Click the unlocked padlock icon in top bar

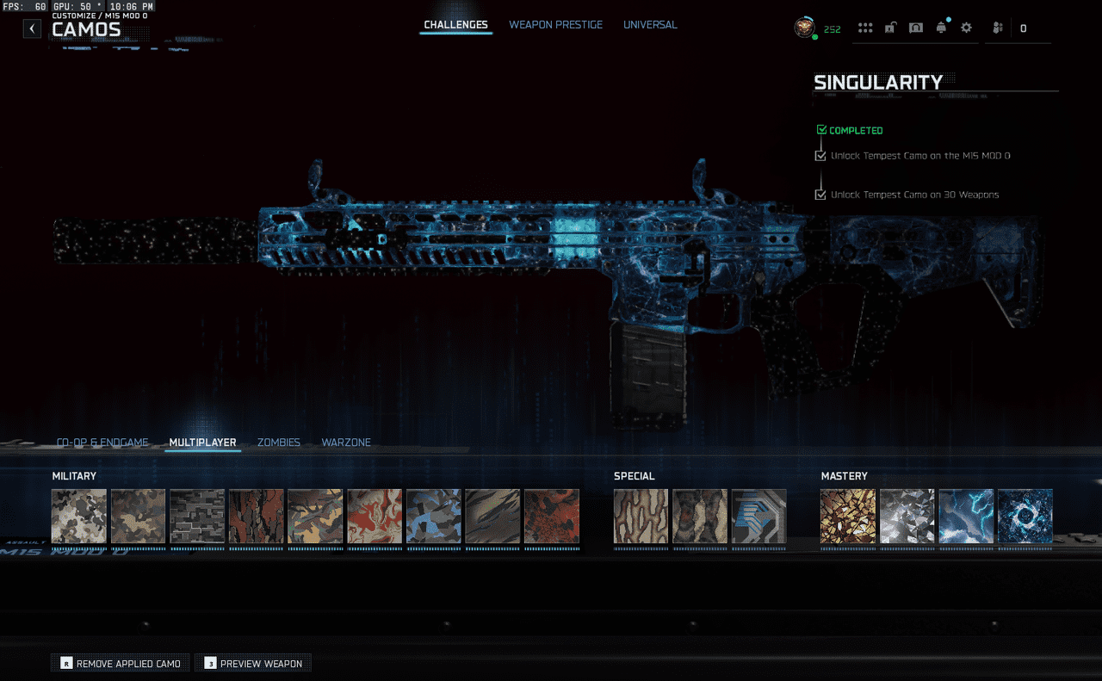pos(890,28)
